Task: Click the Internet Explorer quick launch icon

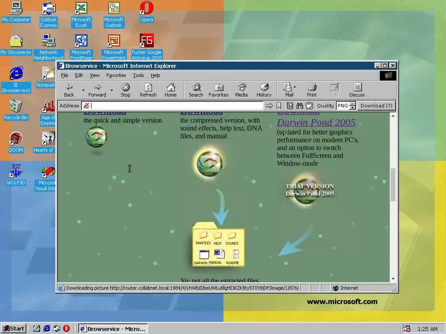Action: [x=47, y=329]
